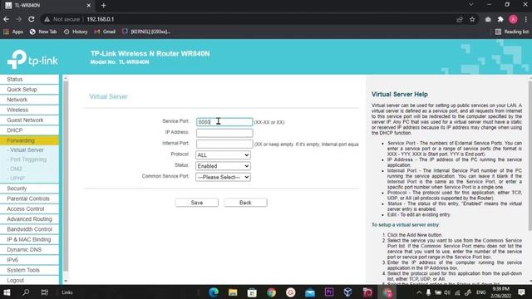Open Windows search from taskbar
532x299 pixels.
26,292
